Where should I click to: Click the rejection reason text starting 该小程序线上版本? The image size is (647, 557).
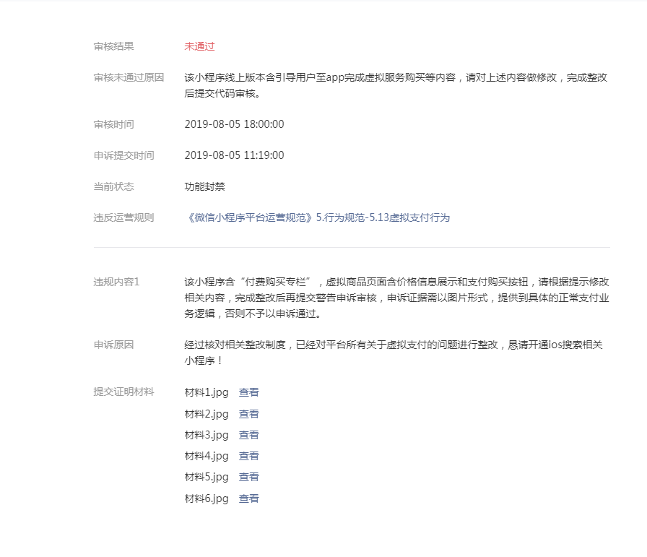(x=396, y=85)
